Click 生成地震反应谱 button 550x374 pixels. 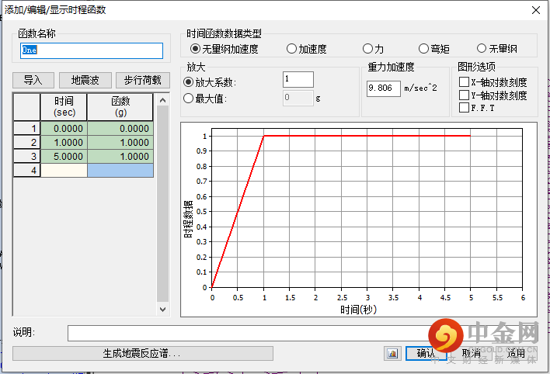[143, 353]
